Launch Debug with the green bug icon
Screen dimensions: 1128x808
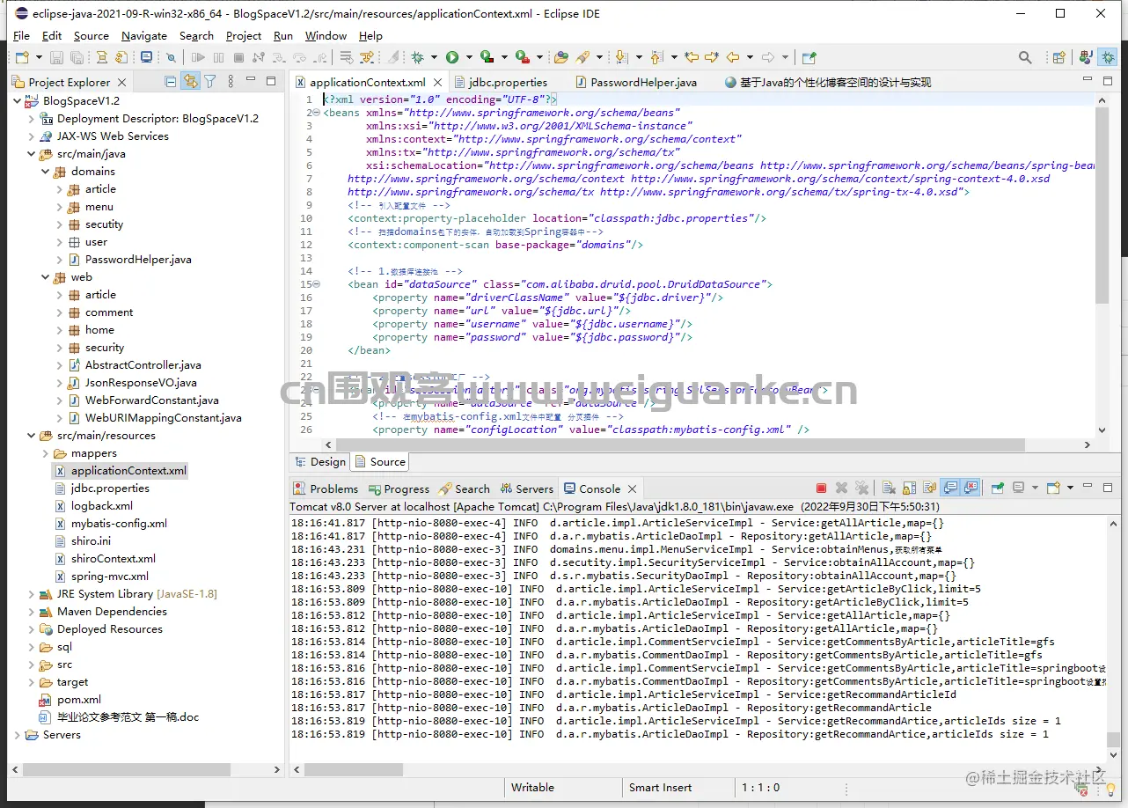tap(418, 58)
